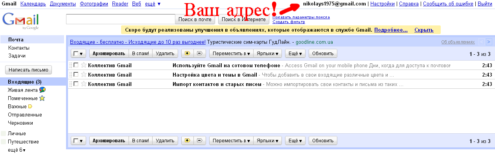The image size is (495, 154).
Task: Click bottom 'Архивировать' button
Action: tap(109, 141)
